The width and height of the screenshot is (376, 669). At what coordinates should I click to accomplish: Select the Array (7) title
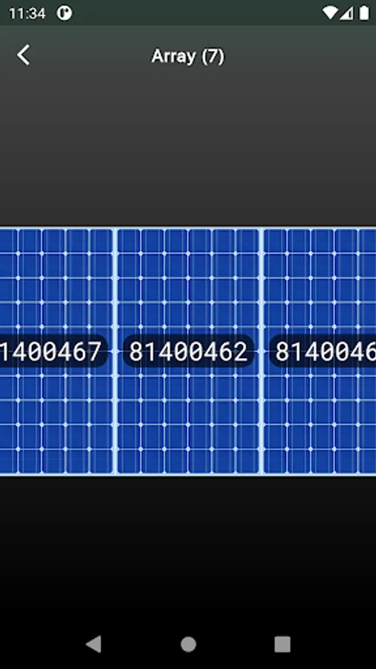click(188, 56)
